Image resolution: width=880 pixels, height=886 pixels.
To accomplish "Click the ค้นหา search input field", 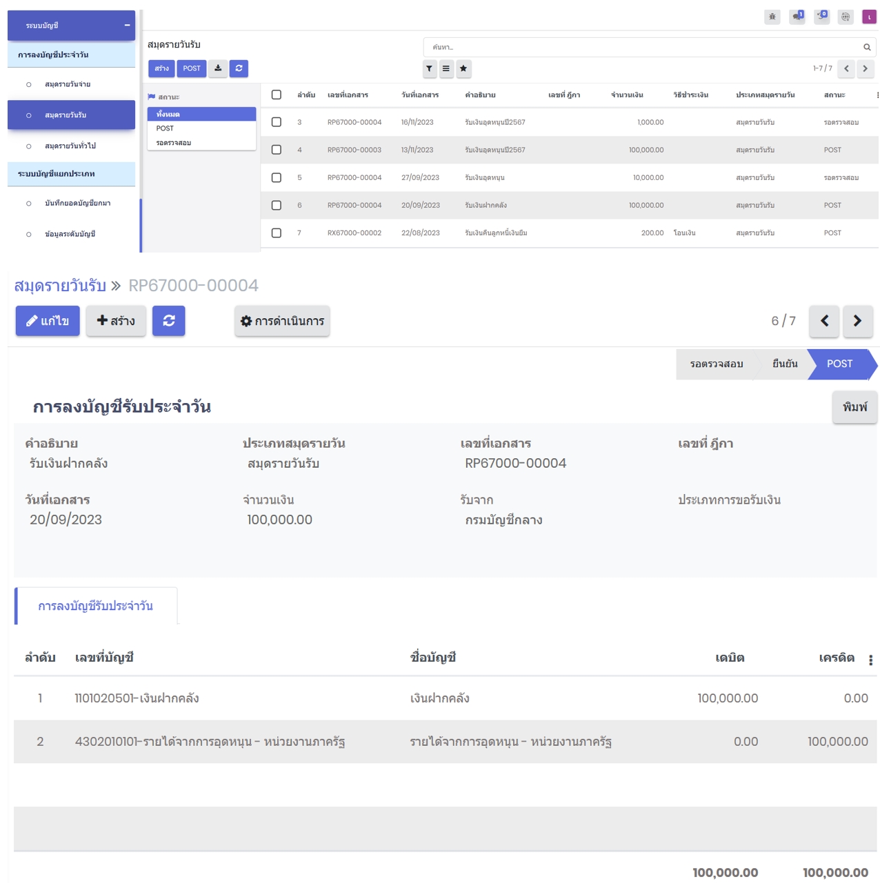I will [641, 47].
